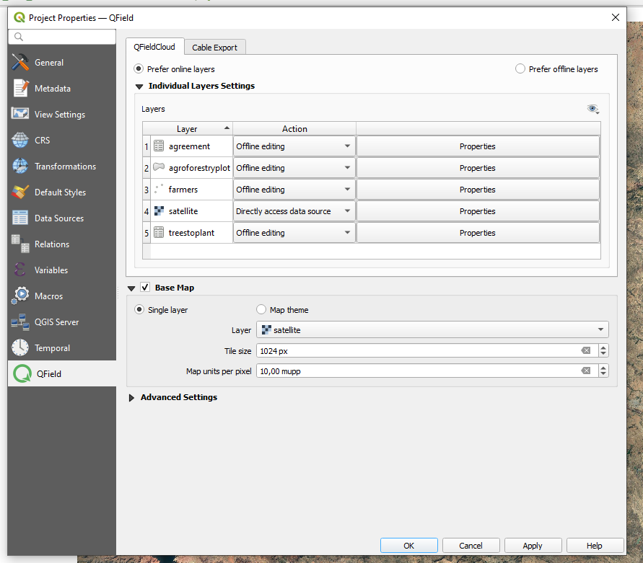Select the Default Styles sidebar entry
This screenshot has width=643, height=563.
click(61, 192)
